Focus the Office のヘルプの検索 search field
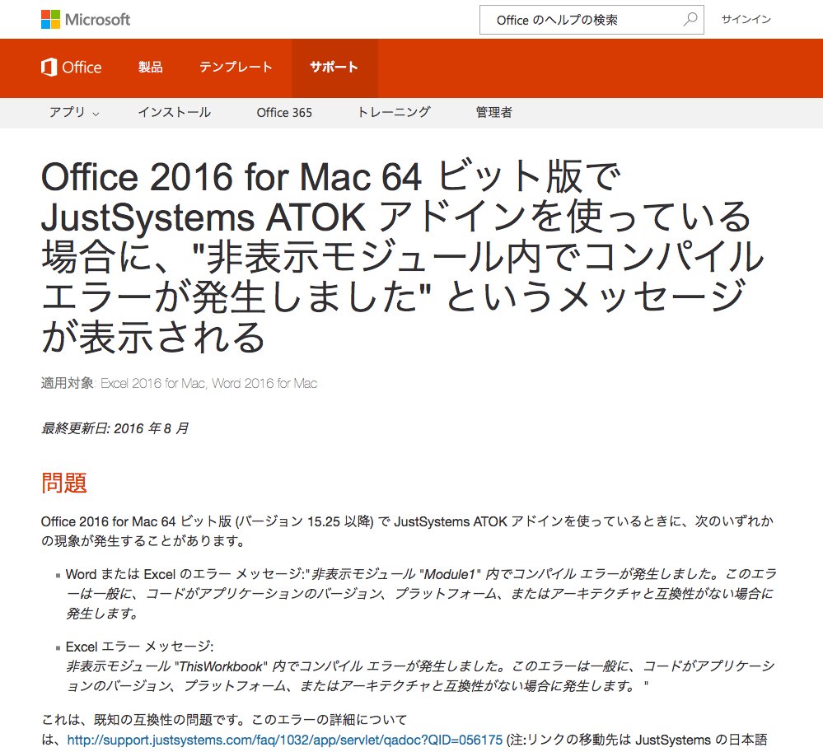823x752 pixels. [x=592, y=20]
